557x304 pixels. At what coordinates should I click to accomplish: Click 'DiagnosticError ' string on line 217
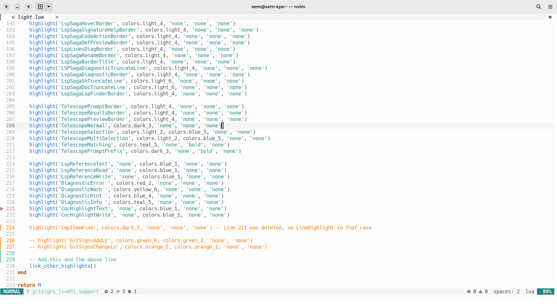click(x=84, y=183)
